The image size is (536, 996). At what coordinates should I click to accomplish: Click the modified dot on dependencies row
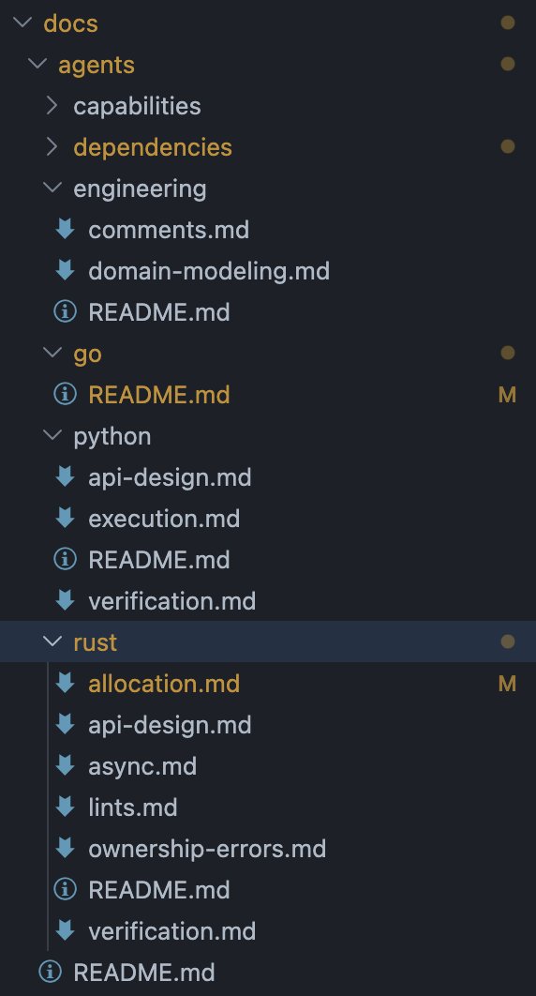point(508,146)
